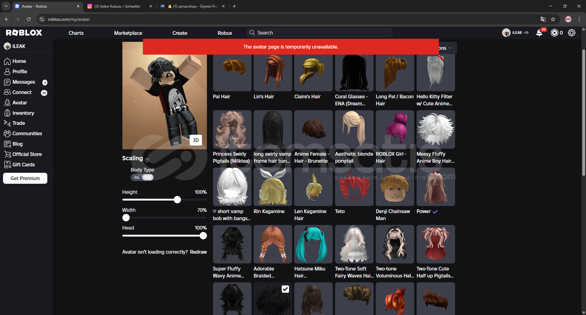586x315 pixels.
Task: Click the page vertical scrollbar
Action: (584, 112)
